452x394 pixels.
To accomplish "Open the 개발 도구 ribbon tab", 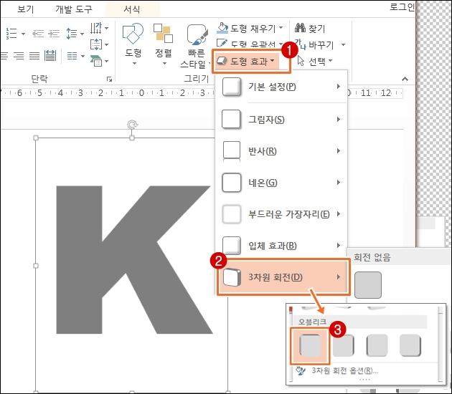I will 73,9.
